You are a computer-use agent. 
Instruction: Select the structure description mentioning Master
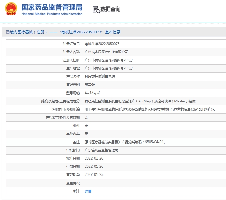(140, 101)
